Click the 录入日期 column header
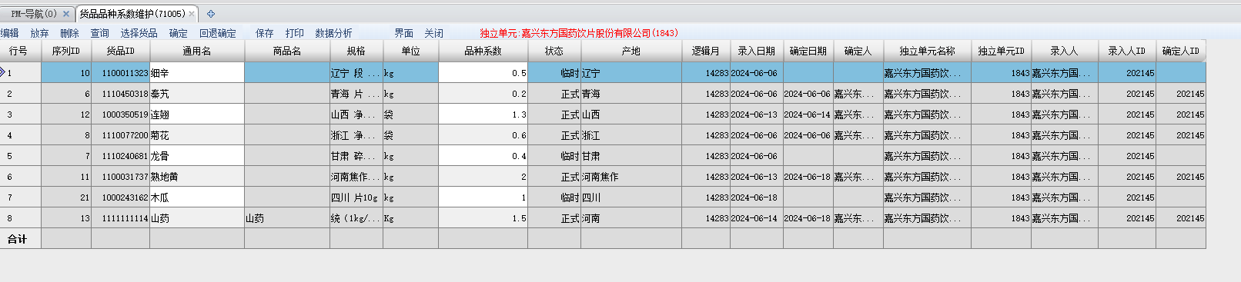Viewport: 1241px width, 282px height. coord(757,51)
